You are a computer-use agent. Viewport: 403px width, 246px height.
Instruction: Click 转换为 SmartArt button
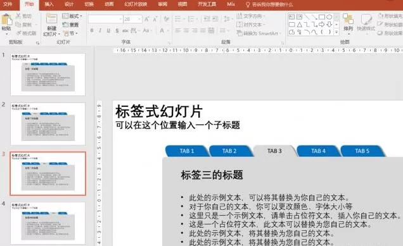tap(259, 33)
